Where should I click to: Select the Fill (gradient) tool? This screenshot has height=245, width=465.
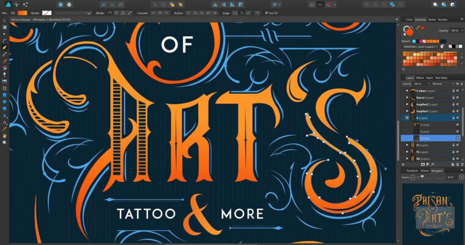point(4,68)
